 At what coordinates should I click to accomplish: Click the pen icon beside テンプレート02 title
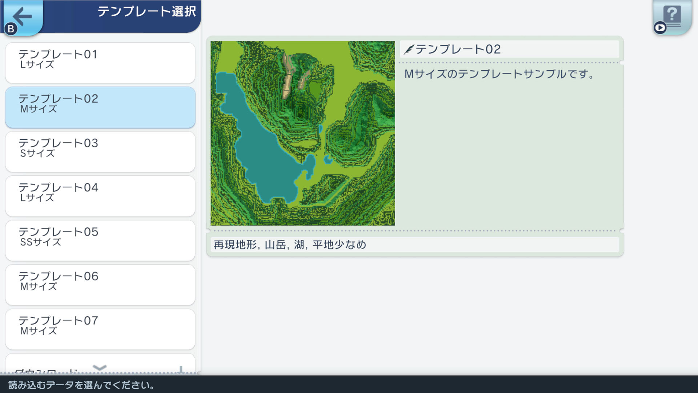coord(409,49)
